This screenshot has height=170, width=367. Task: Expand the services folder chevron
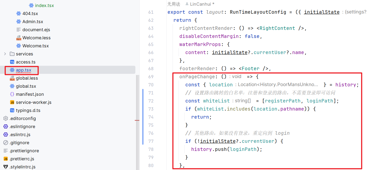coord(5,54)
